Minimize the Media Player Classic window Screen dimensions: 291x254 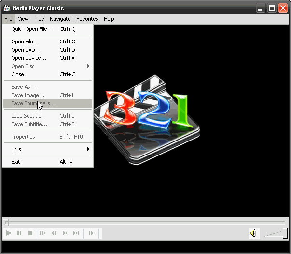pyautogui.click(x=261, y=8)
